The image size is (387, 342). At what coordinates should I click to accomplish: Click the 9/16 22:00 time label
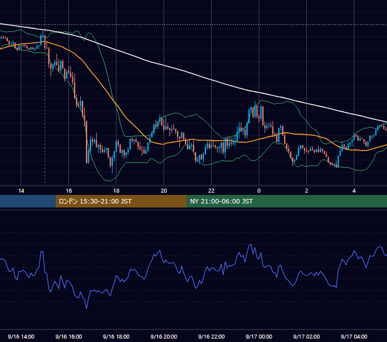211,336
